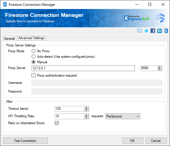This screenshot has height=146, width=170.
Task: Open the PerSecond throttling unit dropdown
Action: 123,116
